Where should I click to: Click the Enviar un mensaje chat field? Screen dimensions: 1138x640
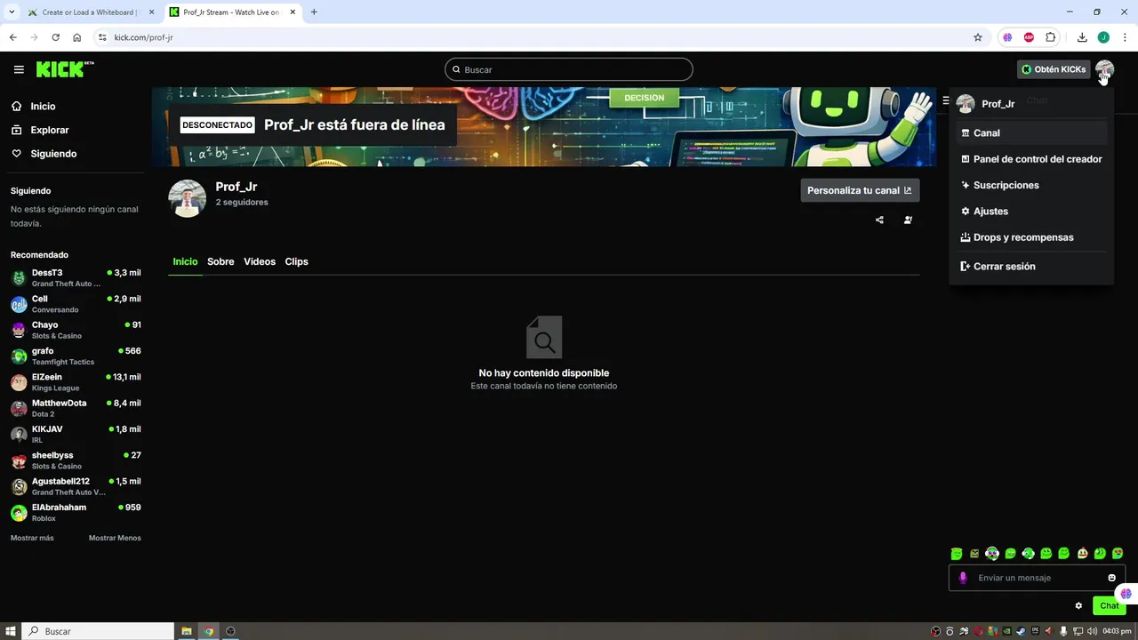click(x=1037, y=578)
